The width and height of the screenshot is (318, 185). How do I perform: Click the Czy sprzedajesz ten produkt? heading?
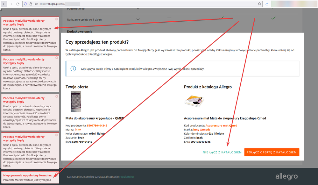[x=97, y=42]
